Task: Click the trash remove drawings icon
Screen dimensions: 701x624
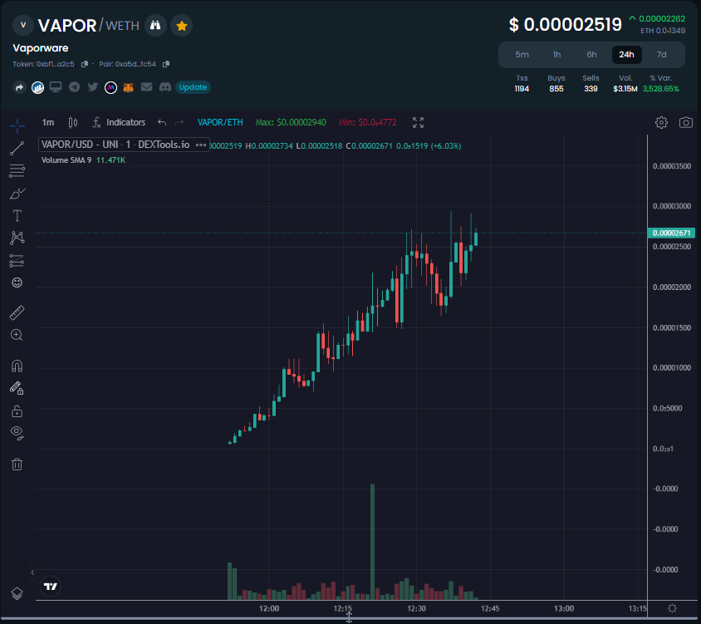Action: point(17,464)
